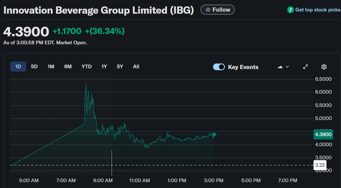The width and height of the screenshot is (341, 188).
Task: Click the green badge icon beside stock picks
Action: pyautogui.click(x=290, y=10)
